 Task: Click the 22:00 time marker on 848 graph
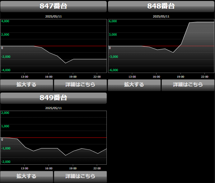point(204,77)
